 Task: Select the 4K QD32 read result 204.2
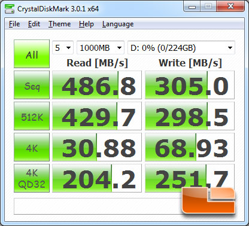click(97, 178)
